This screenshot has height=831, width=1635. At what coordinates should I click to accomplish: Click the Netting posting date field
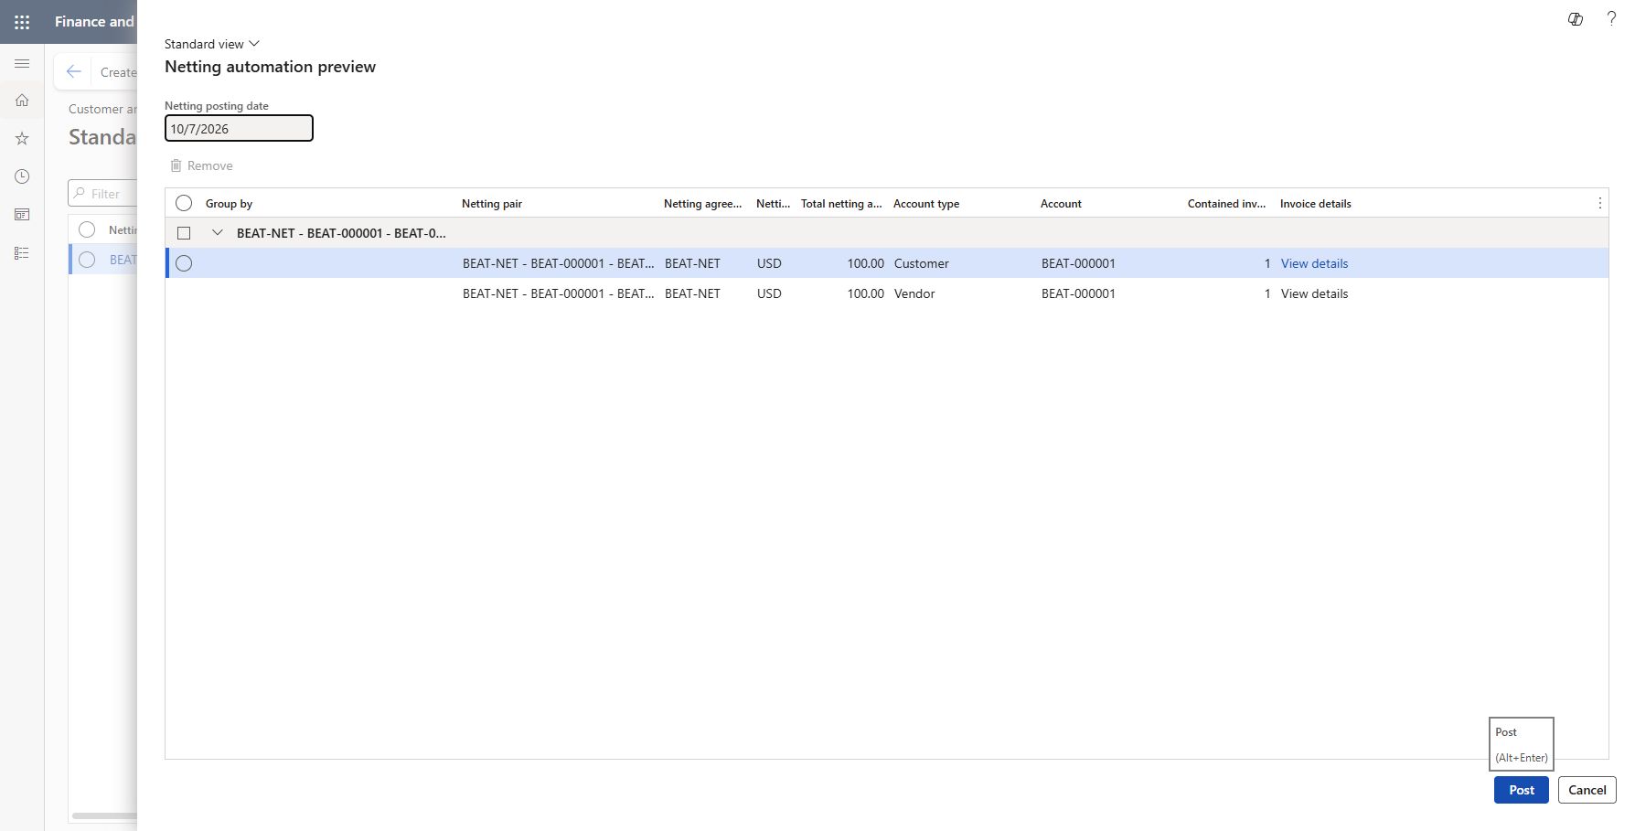click(239, 128)
